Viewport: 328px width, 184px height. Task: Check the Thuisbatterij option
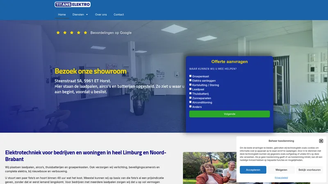[x=190, y=94]
